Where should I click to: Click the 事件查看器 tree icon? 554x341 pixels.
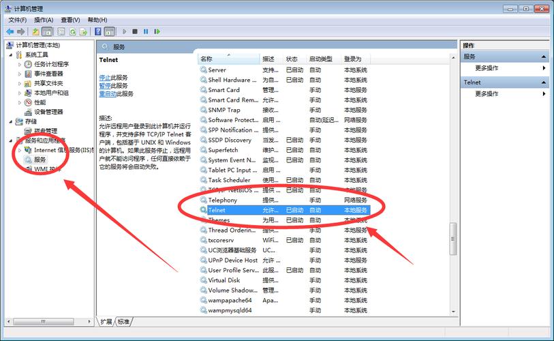click(x=28, y=74)
